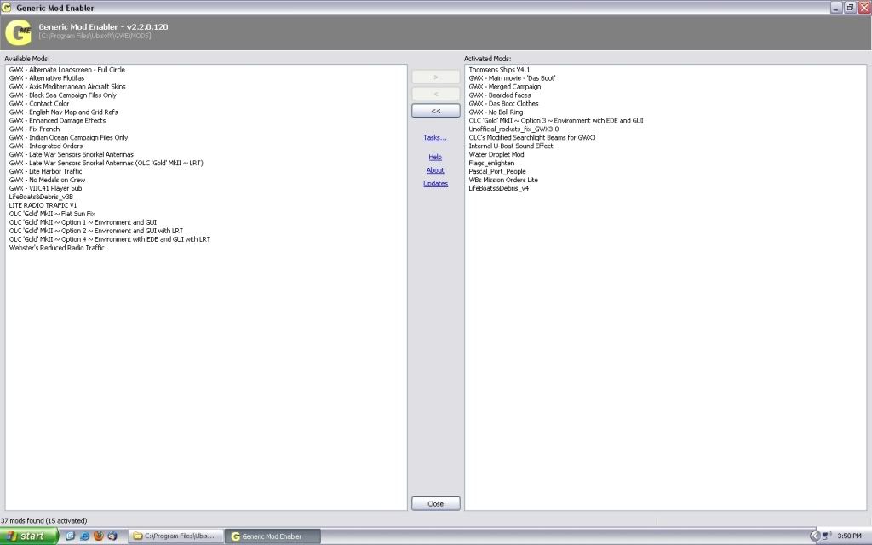872x545 pixels.
Task: Close the Generic Mod Enabler with Close button
Action: (435, 504)
